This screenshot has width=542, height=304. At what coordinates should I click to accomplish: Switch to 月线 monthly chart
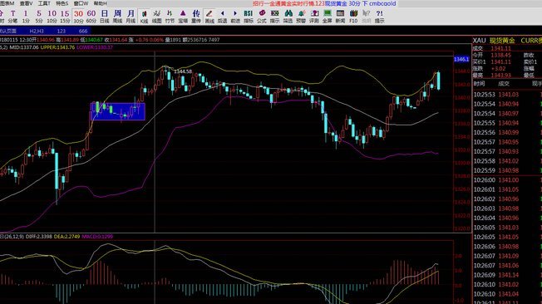click(x=131, y=17)
